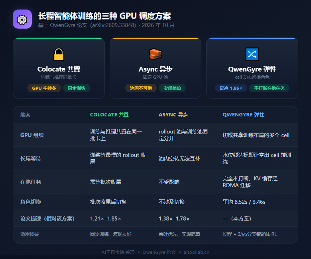311x259 pixels.
Task: Click the cell "批次收尾后切换"
Action: [108, 202]
